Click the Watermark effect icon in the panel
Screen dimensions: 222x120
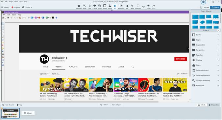coord(193,85)
